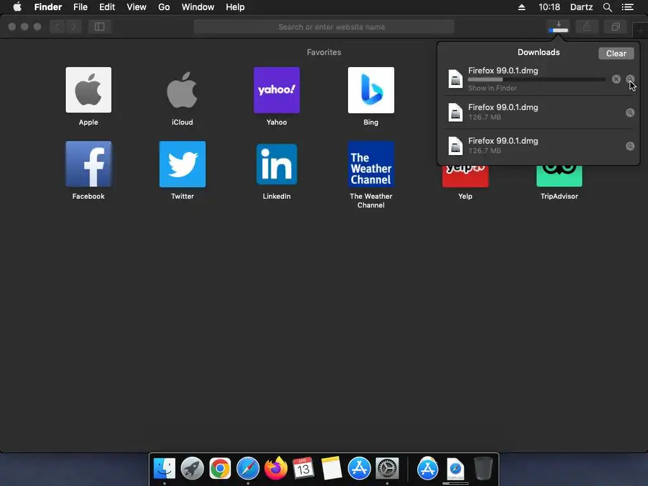Open Finder from the Dock
This screenshot has height=486, width=648.
pyautogui.click(x=165, y=468)
